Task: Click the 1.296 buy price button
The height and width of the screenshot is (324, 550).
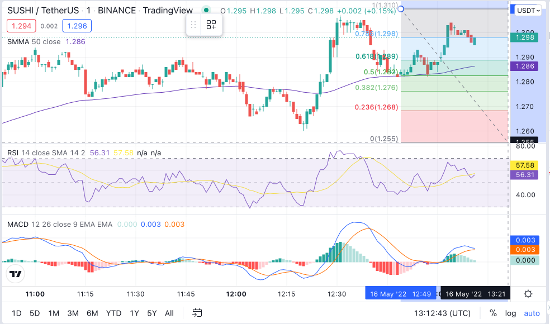Action: 77,26
